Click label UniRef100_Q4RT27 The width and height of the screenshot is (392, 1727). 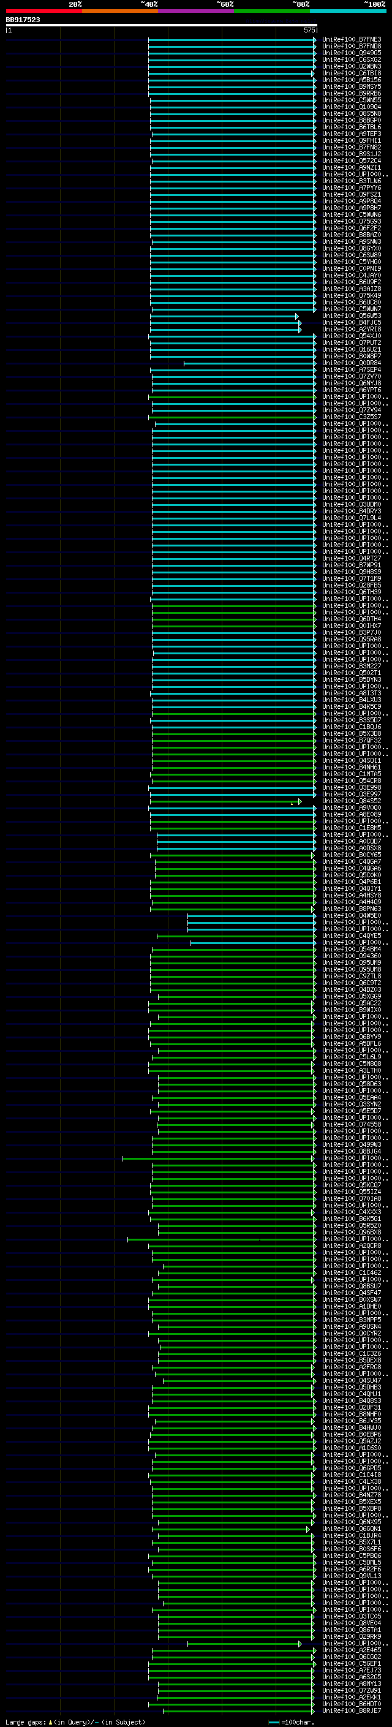click(351, 559)
